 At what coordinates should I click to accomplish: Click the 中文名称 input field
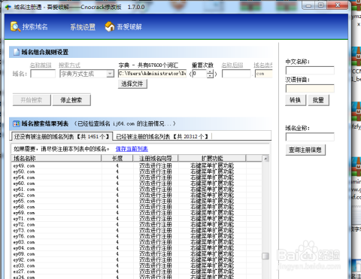click(x=310, y=71)
